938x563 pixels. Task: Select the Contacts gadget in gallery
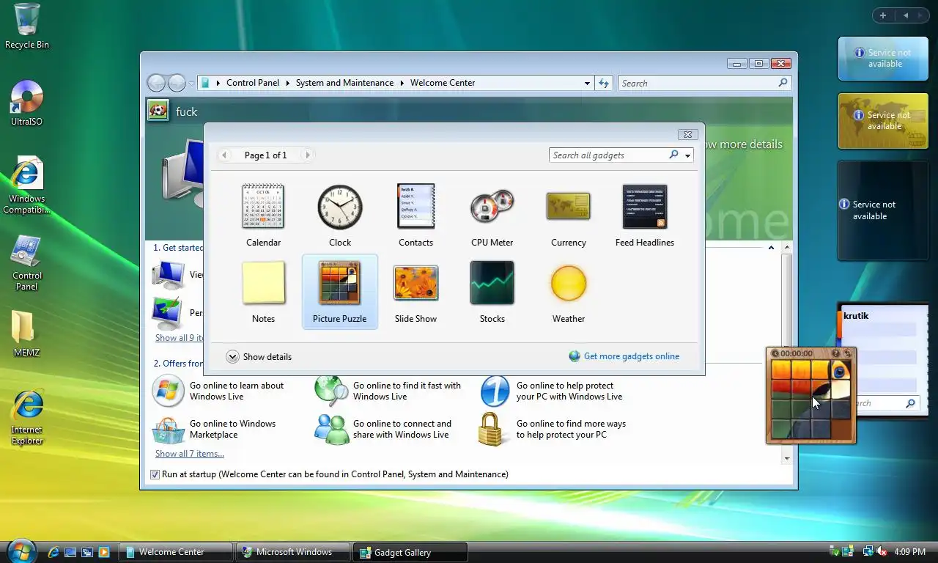[416, 216]
